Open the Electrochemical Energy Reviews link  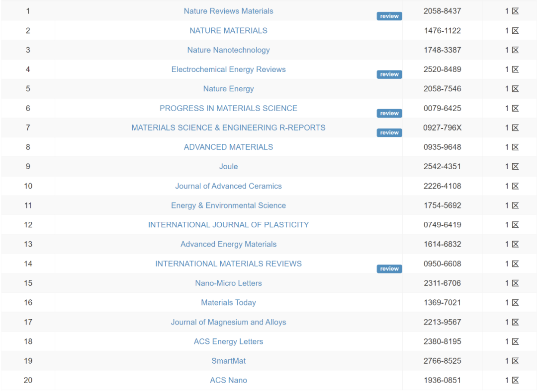(228, 69)
